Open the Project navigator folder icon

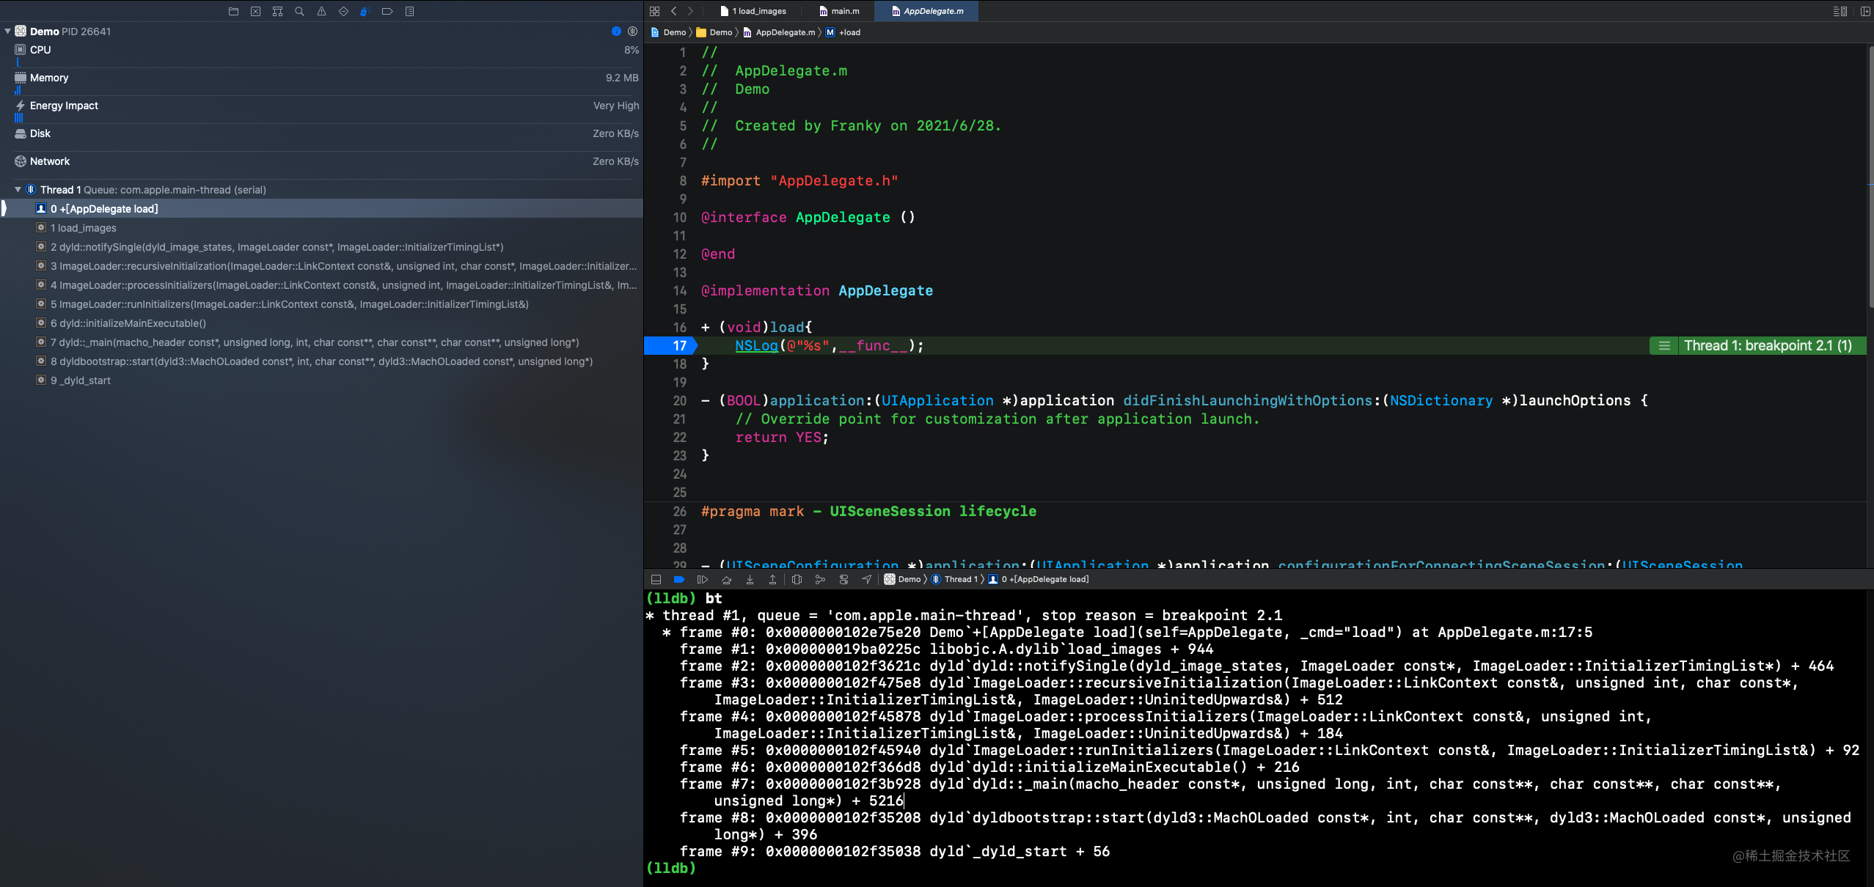coord(233,11)
